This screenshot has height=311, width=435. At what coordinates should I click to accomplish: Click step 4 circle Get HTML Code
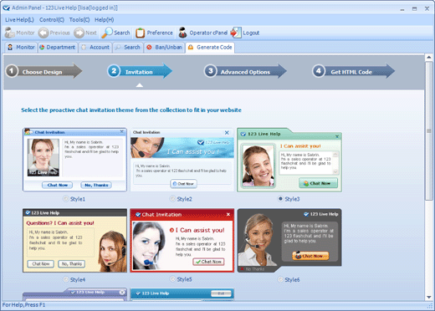coord(319,71)
